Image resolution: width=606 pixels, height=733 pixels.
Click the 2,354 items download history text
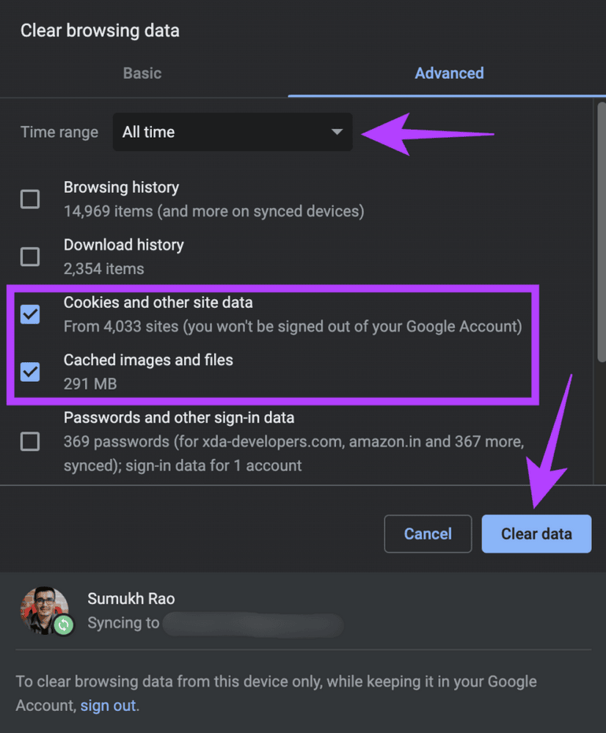click(x=103, y=269)
